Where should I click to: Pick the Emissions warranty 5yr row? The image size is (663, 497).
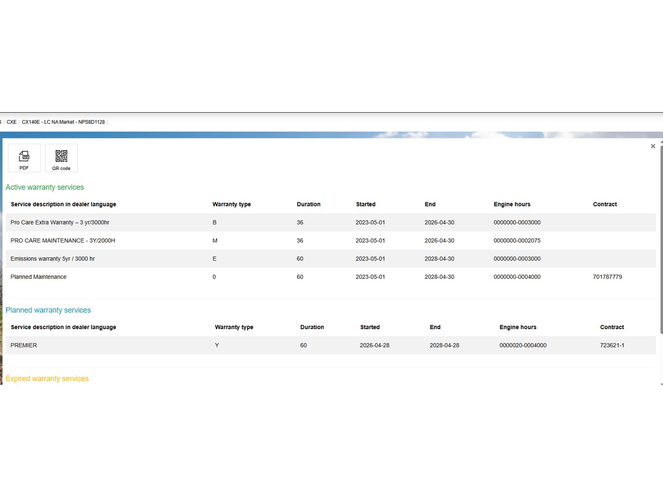click(53, 259)
